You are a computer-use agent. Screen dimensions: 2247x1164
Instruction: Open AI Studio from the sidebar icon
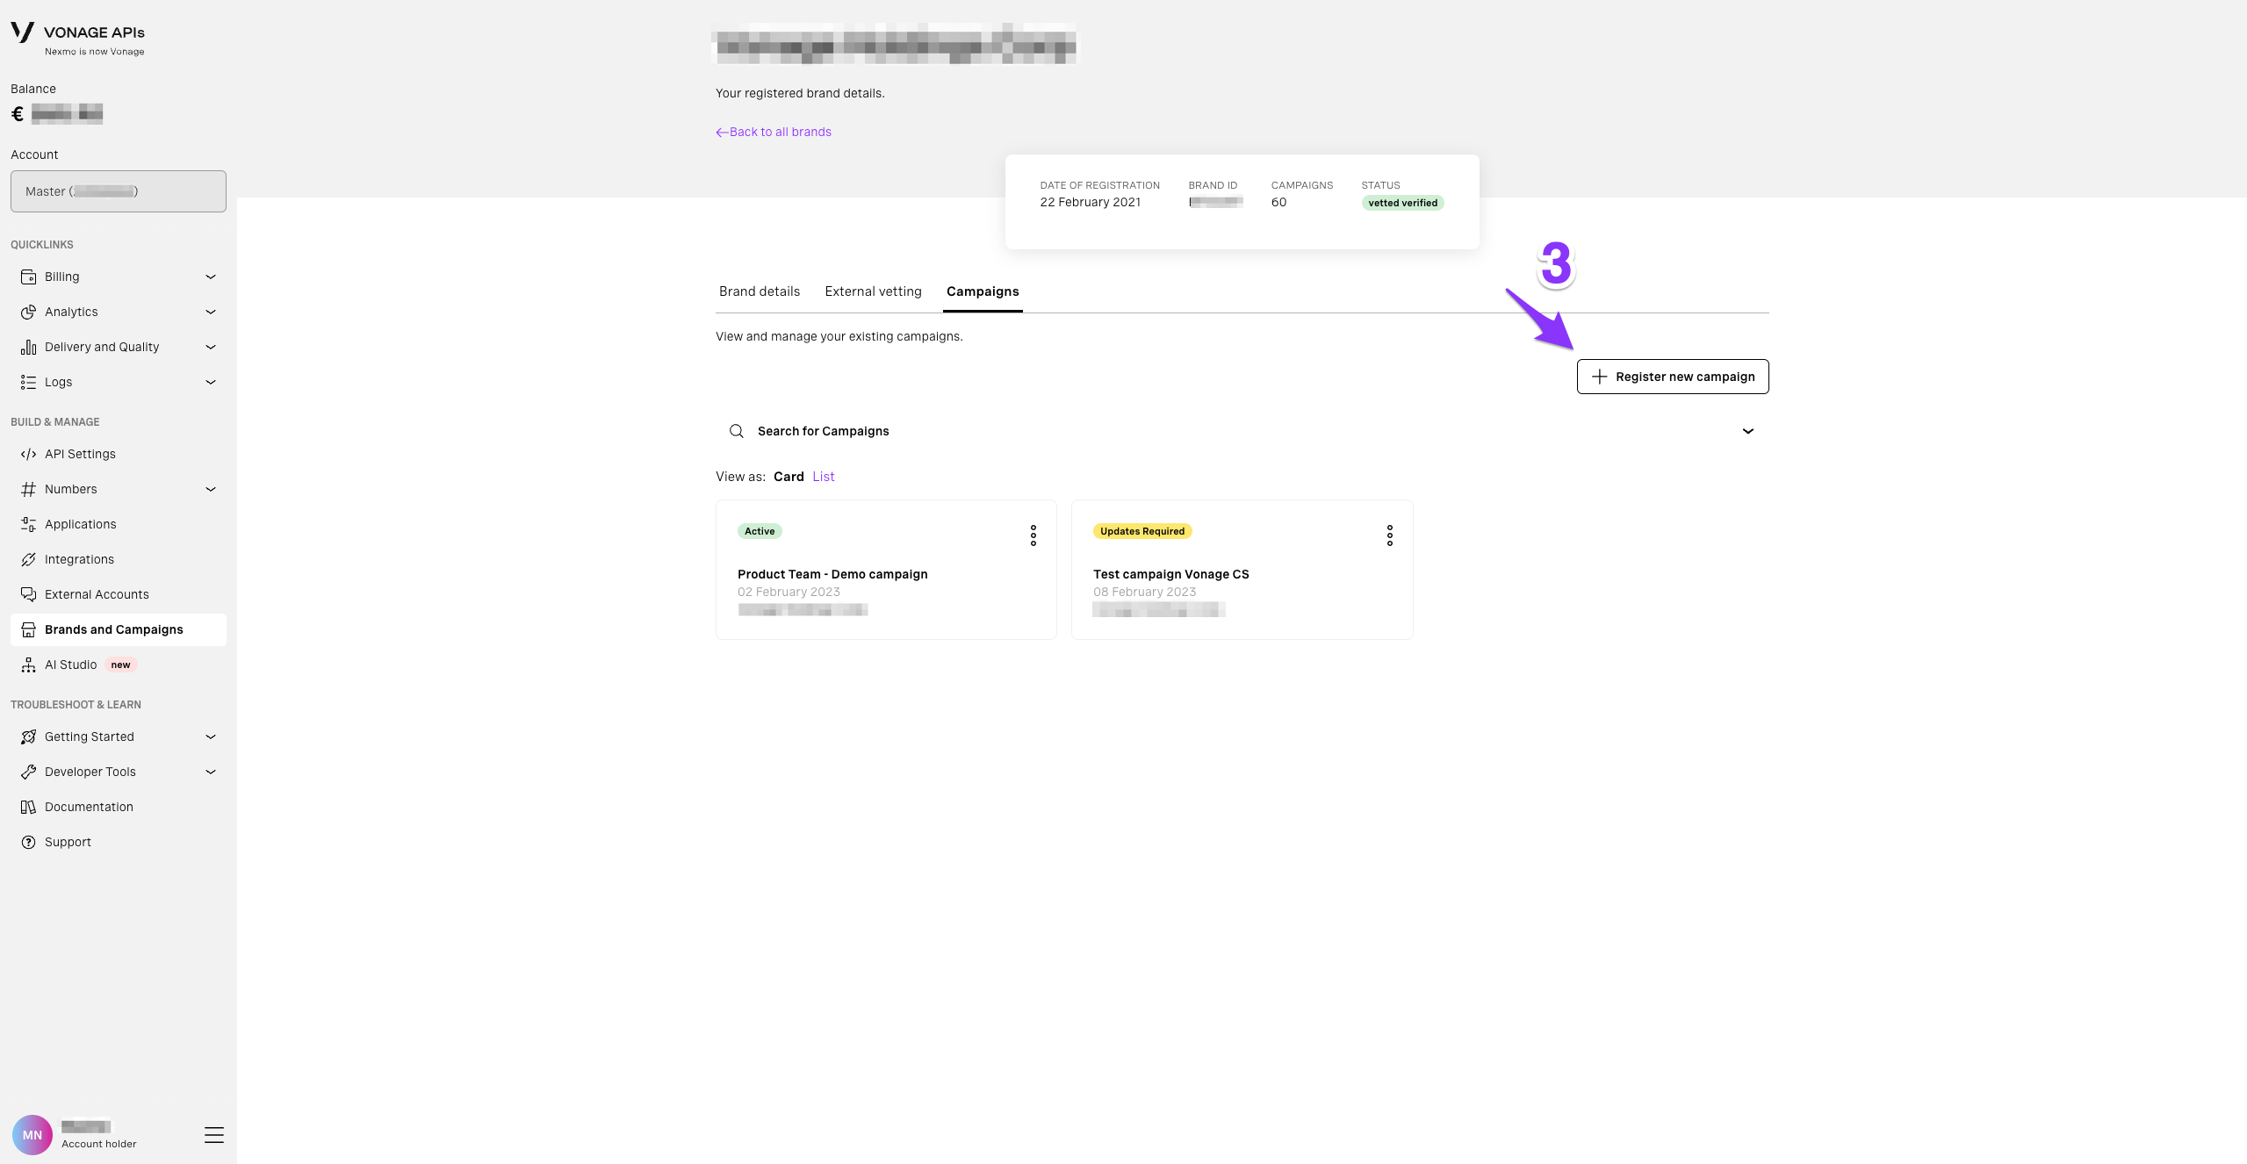click(x=27, y=664)
